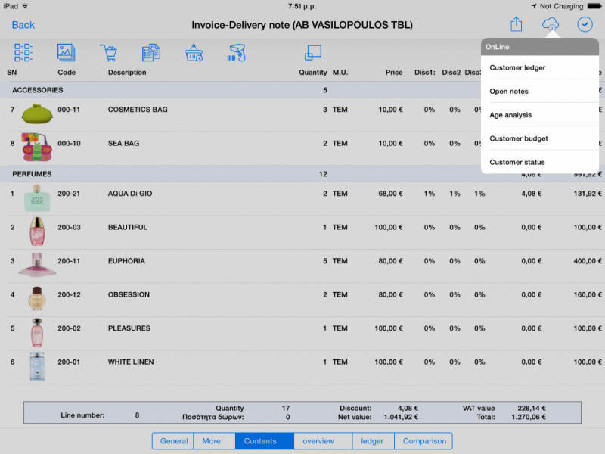Click the 68,00 € price cell
This screenshot has width=605, height=454.
(390, 194)
